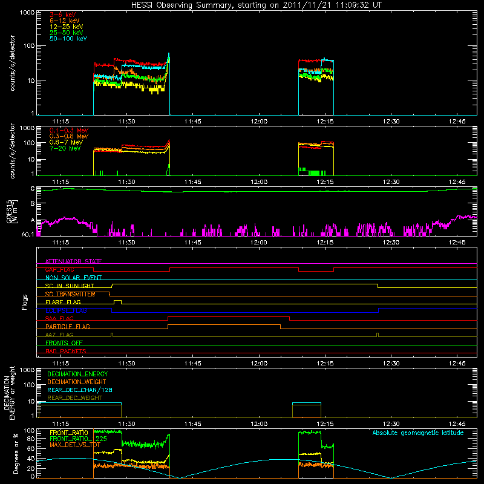Click the BAD_PACKETS flag label
The image size is (484, 484).
click(66, 351)
